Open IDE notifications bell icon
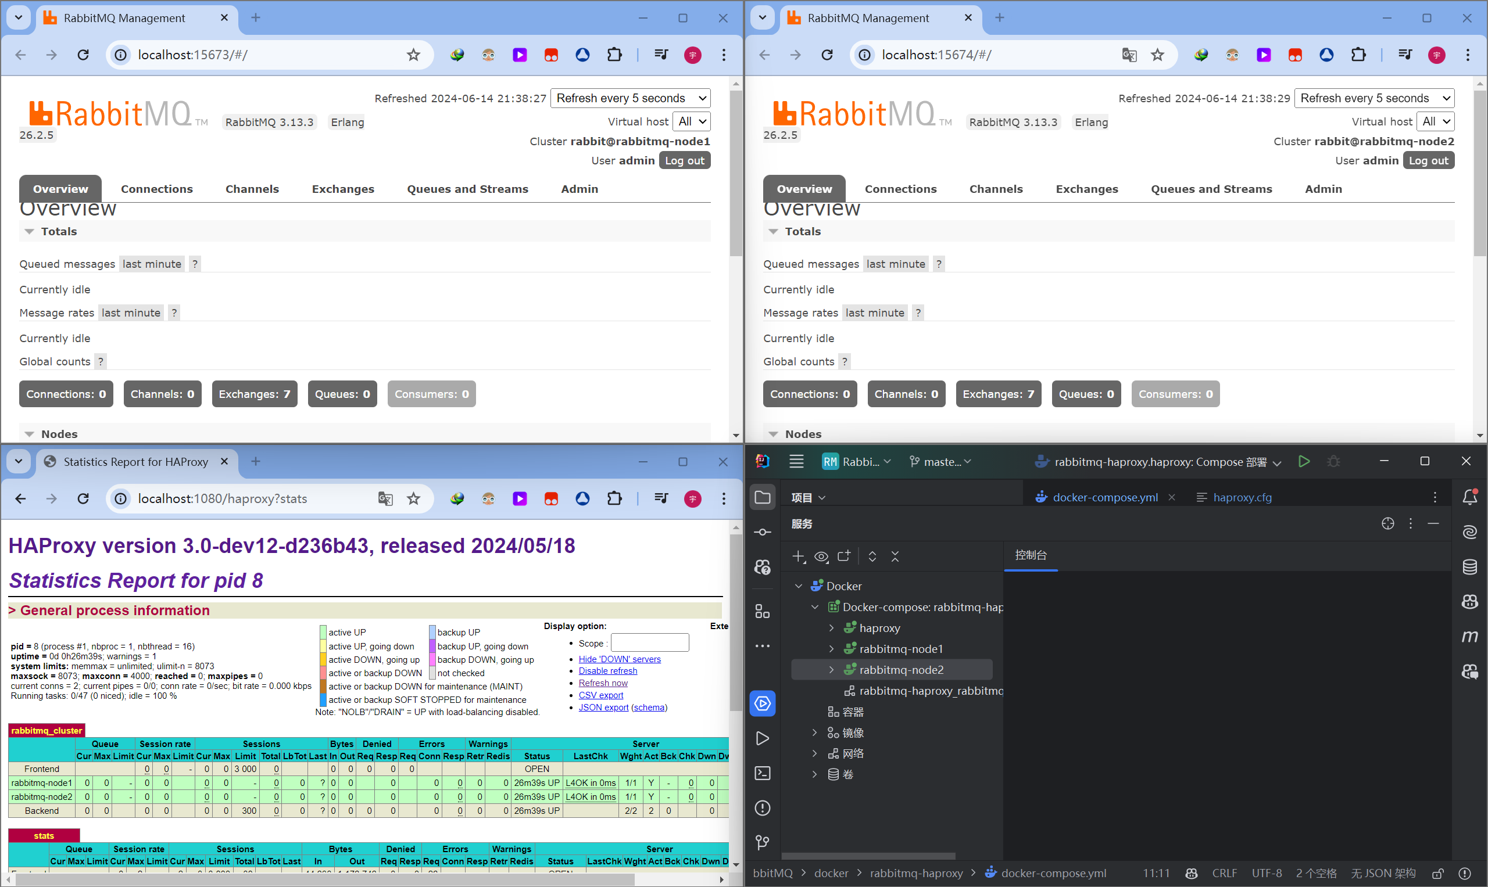This screenshot has height=887, width=1488. point(1469,497)
